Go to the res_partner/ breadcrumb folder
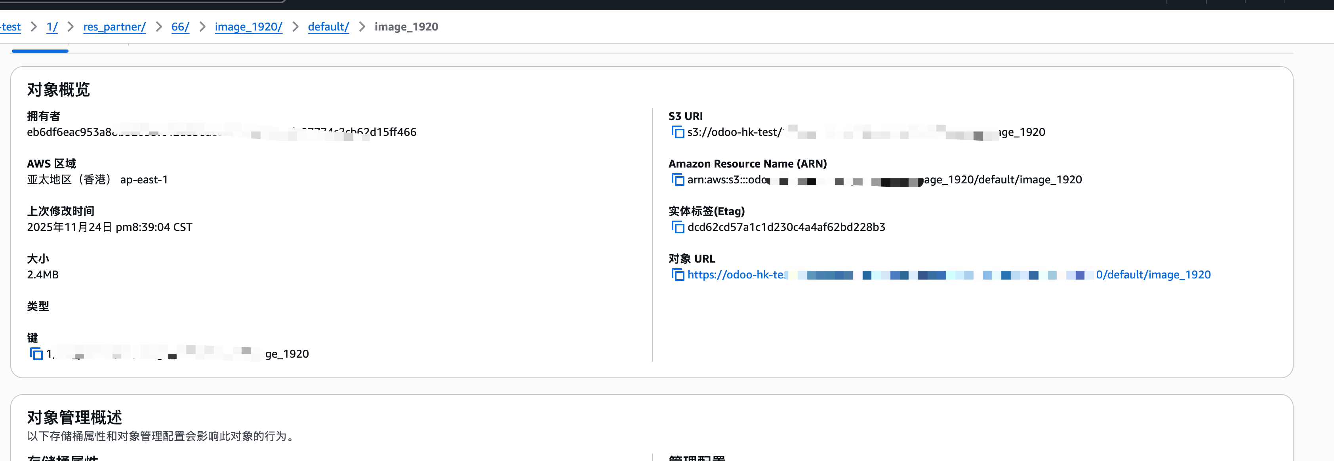Image resolution: width=1334 pixels, height=461 pixels. [x=114, y=27]
